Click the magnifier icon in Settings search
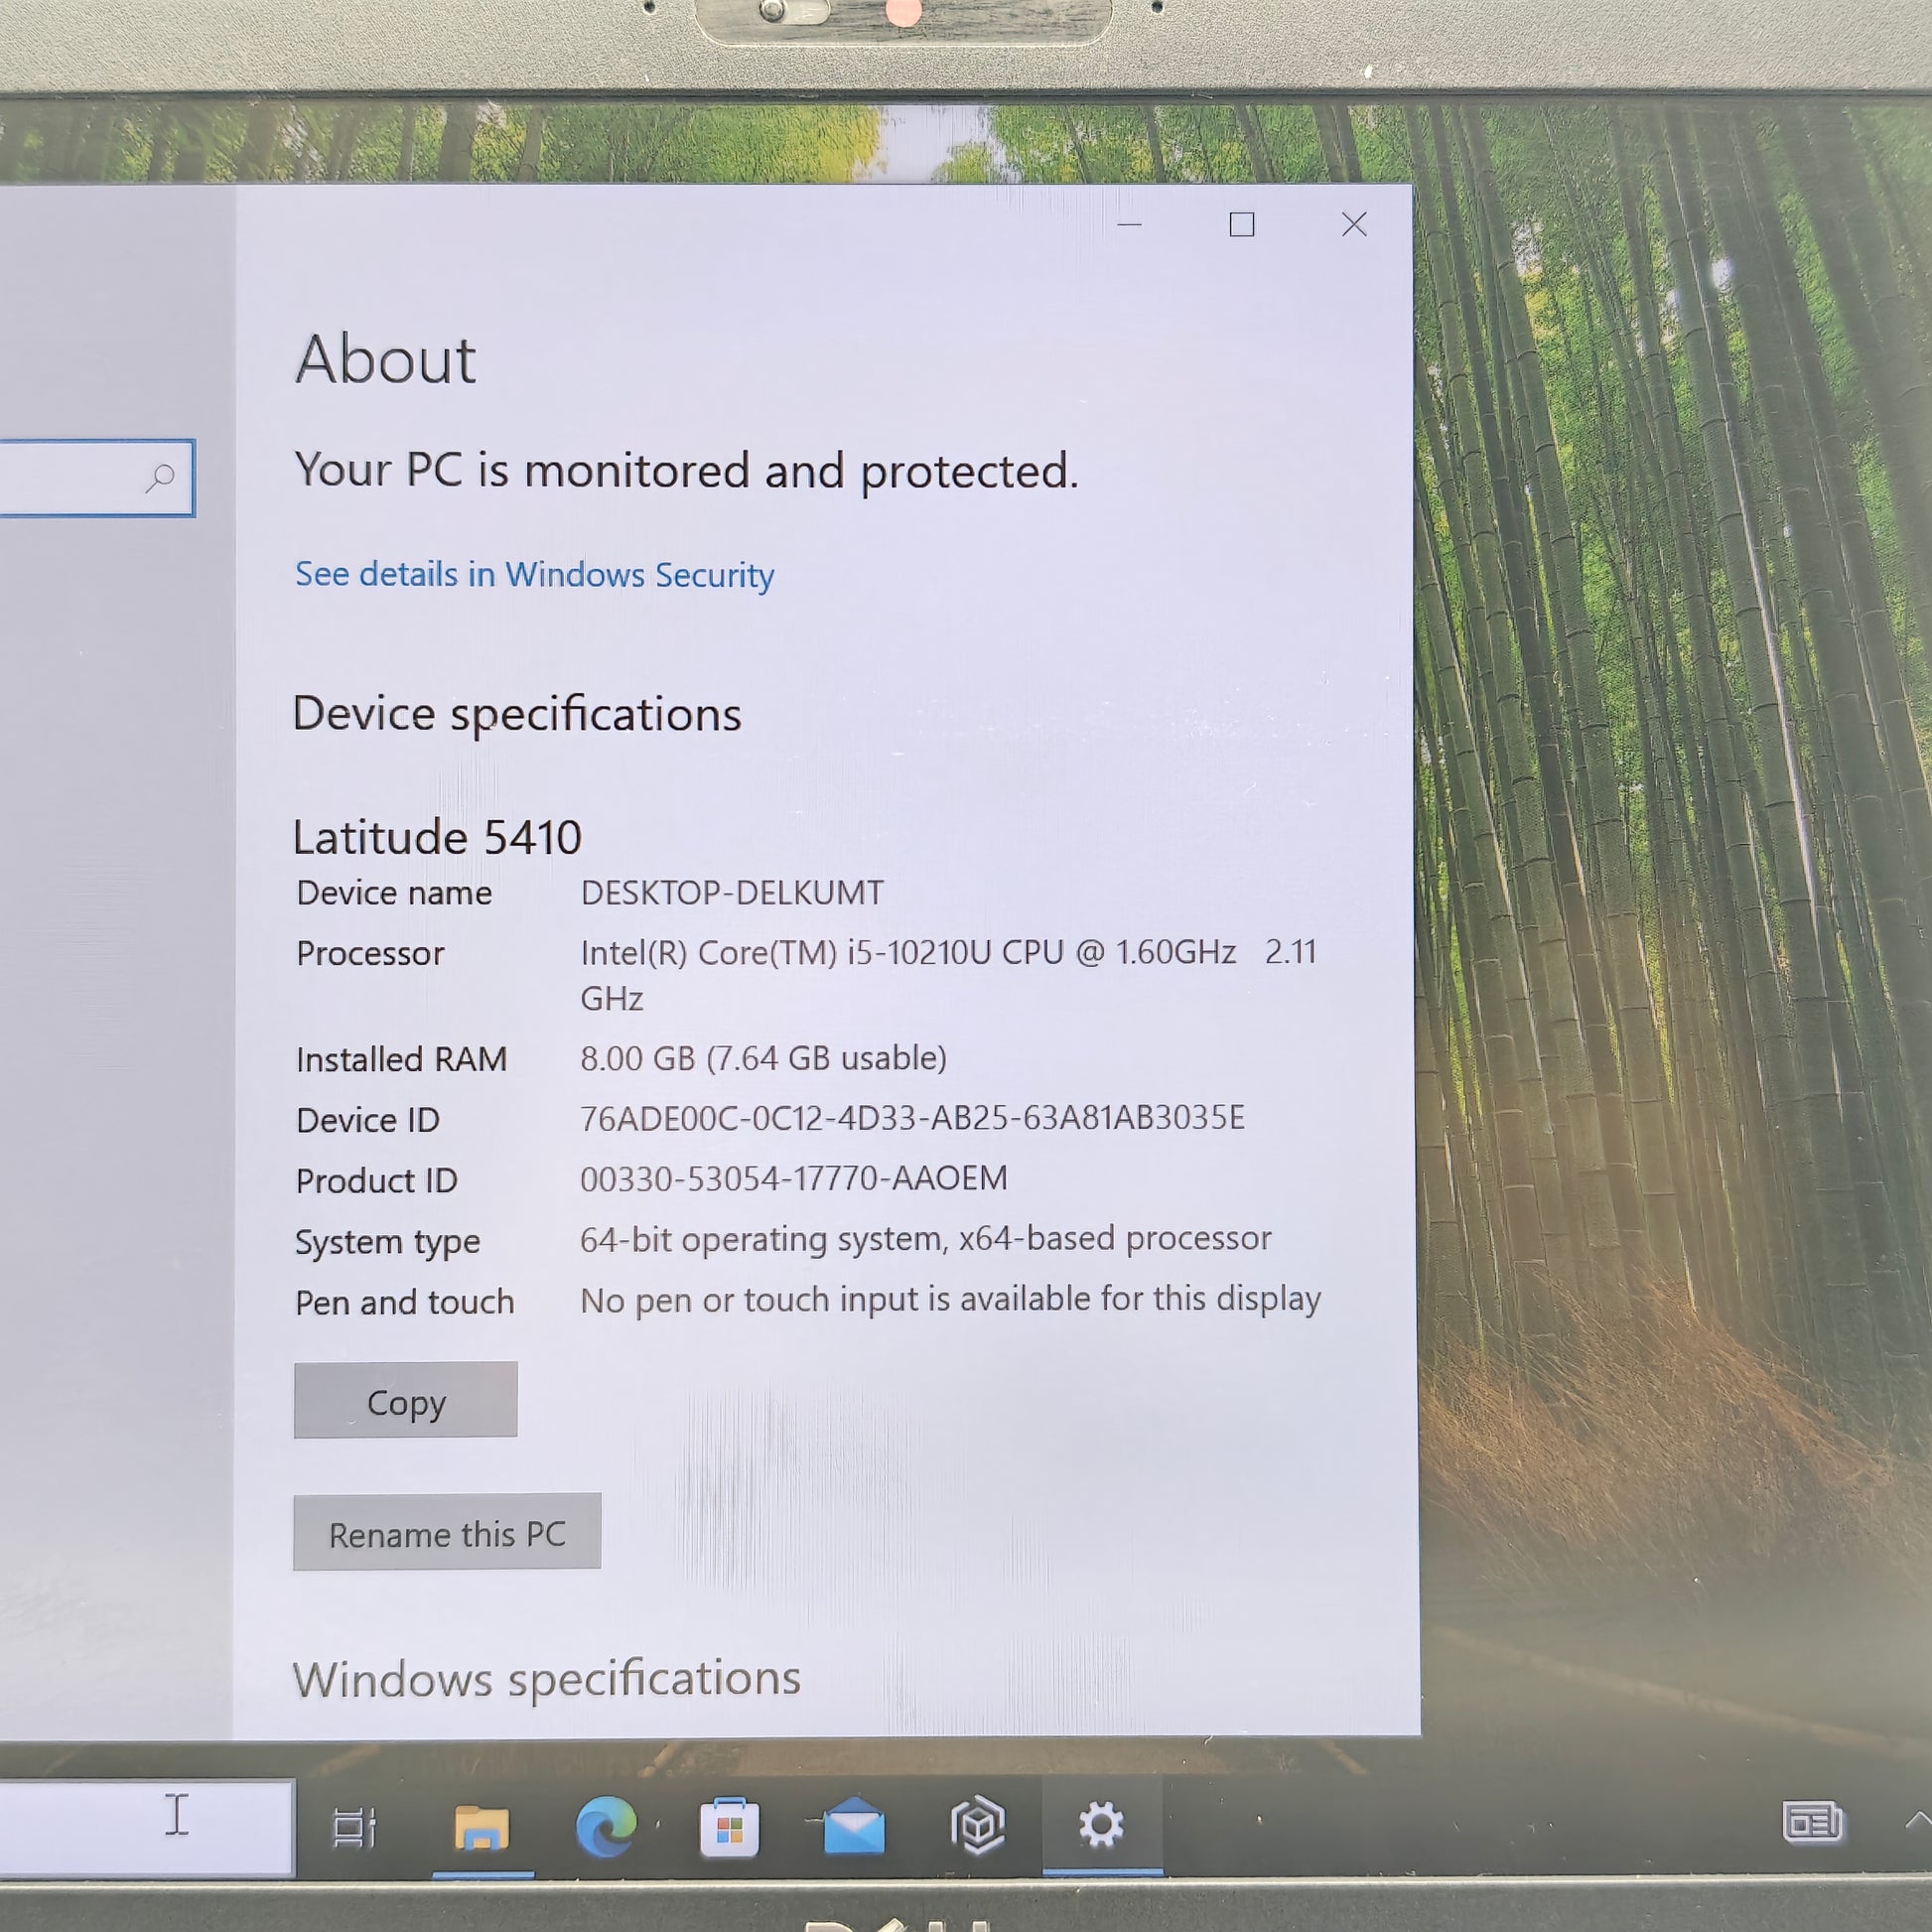This screenshot has width=1932, height=1932. (160, 478)
